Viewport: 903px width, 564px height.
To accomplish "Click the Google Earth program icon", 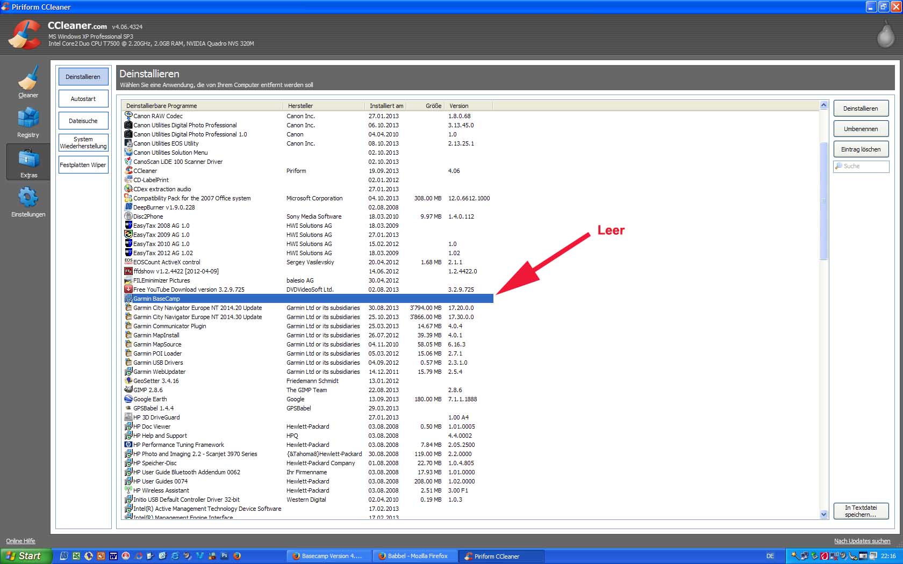I will 128,399.
